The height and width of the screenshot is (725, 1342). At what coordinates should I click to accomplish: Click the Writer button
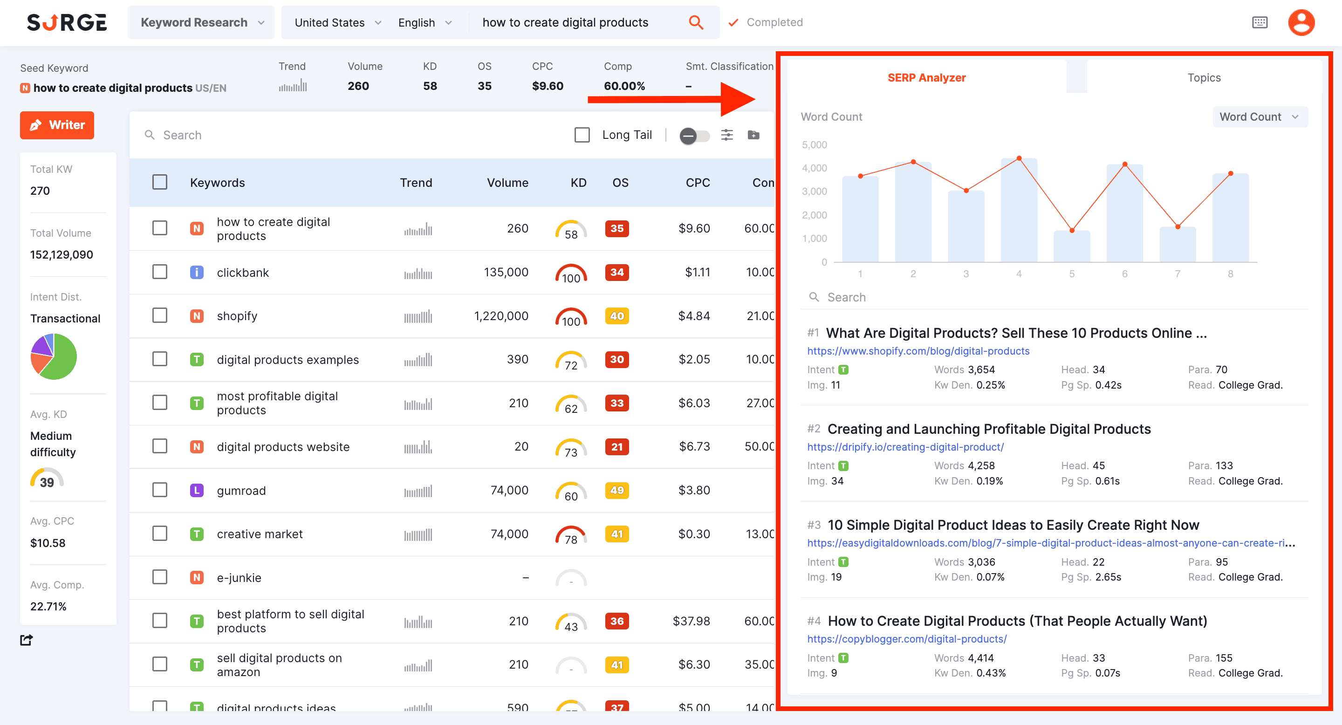(x=57, y=125)
